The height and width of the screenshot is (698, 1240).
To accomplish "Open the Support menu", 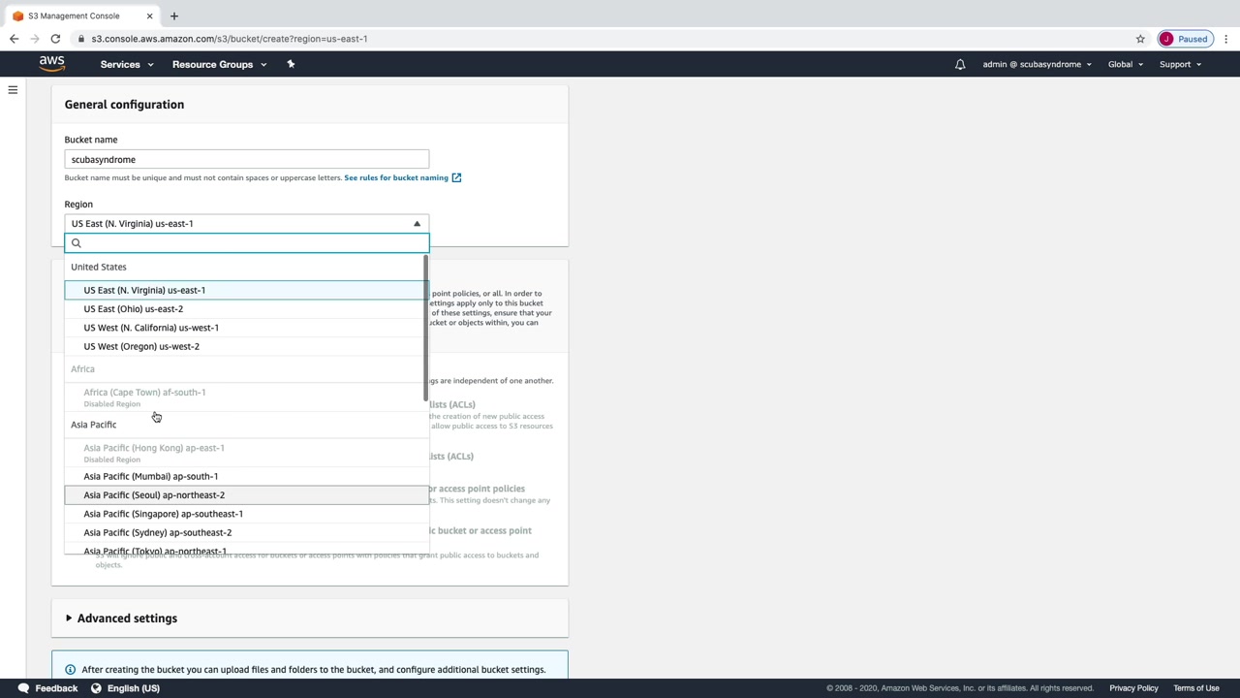I will click(1180, 64).
